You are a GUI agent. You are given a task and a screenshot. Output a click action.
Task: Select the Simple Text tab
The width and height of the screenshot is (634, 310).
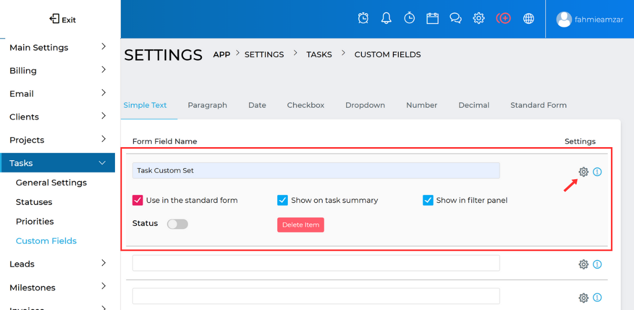tap(145, 105)
